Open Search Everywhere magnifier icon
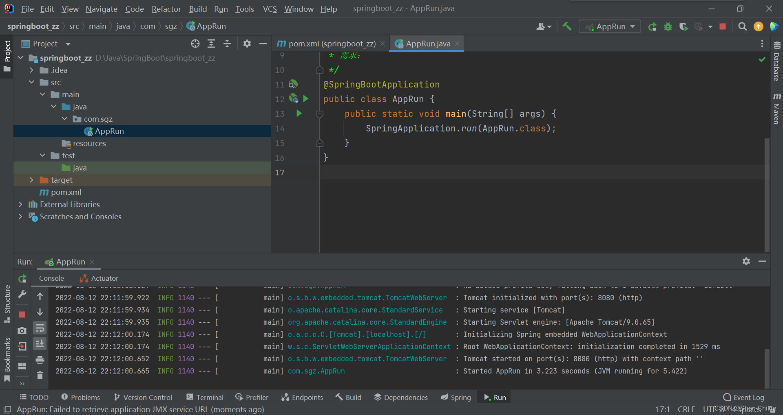 click(743, 26)
